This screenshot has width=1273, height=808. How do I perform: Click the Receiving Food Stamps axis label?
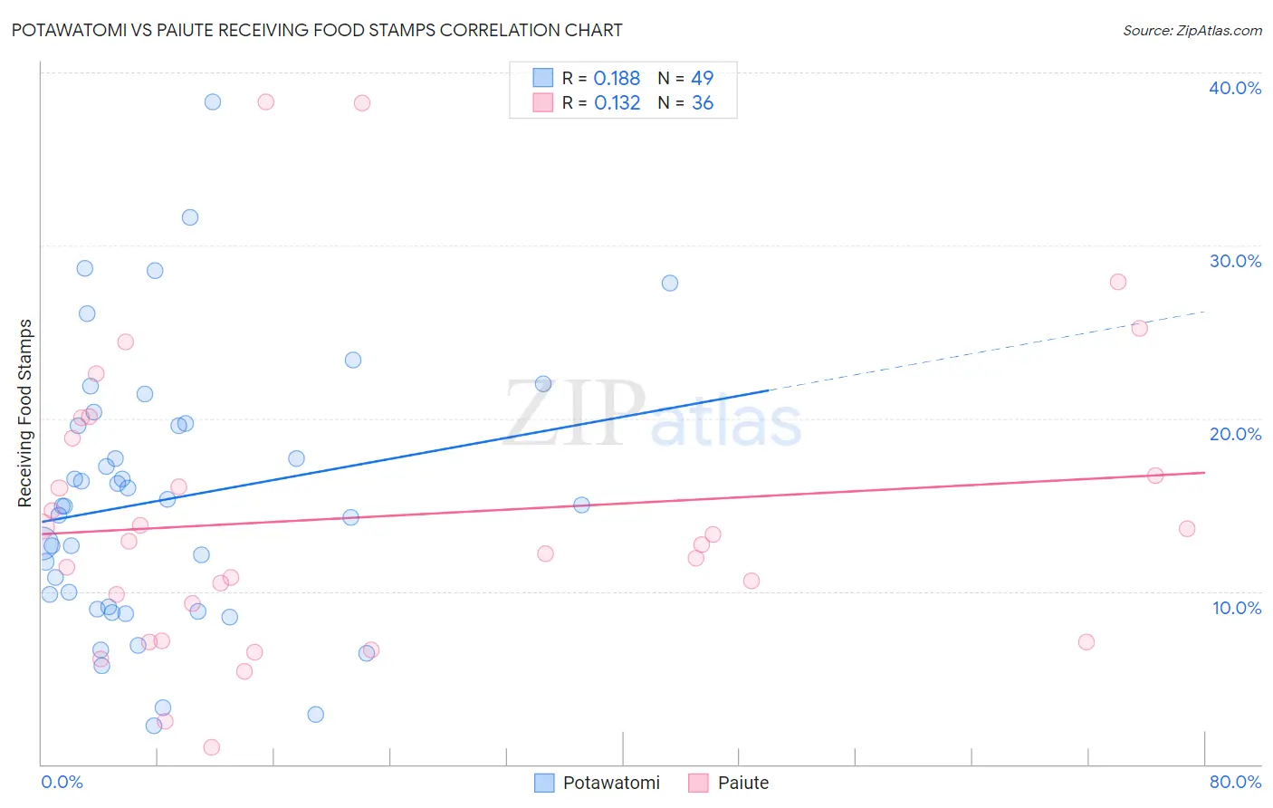coord(25,413)
